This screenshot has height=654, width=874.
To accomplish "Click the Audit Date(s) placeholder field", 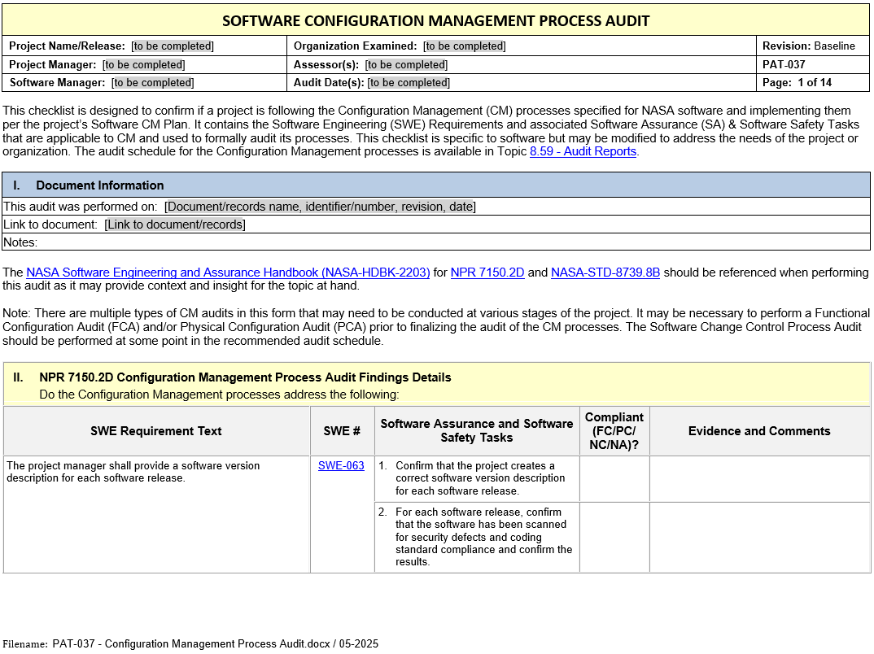I will click(409, 83).
